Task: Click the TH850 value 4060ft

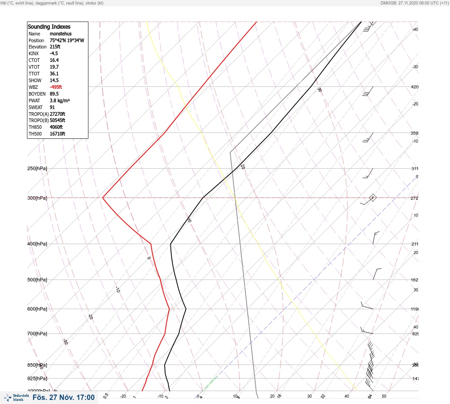Action: point(56,127)
